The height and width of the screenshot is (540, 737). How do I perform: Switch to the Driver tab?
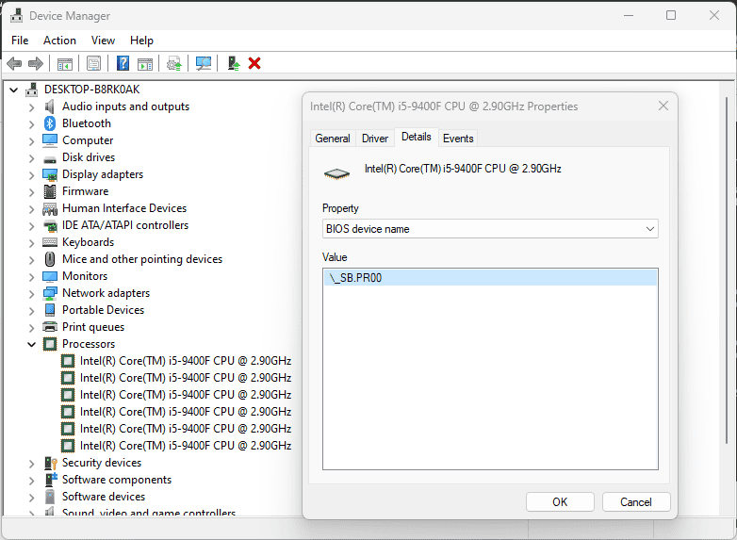pos(375,138)
